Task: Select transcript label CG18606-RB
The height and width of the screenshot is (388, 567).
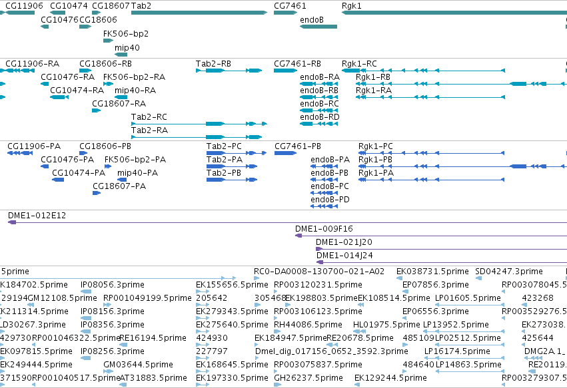Action: [105, 64]
